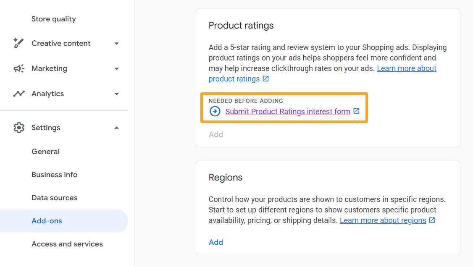Open Business info settings

pyautogui.click(x=54, y=175)
